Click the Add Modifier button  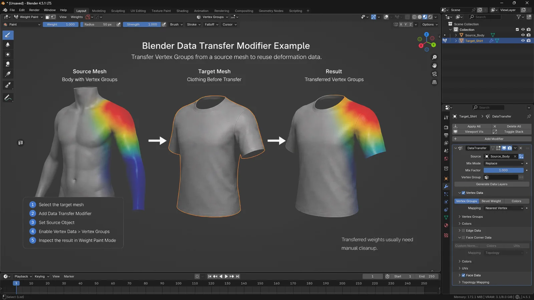492,139
